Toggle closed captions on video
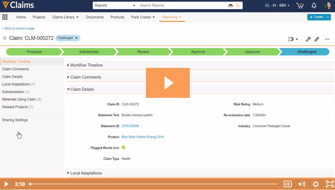335x190 pixels. 287,184
